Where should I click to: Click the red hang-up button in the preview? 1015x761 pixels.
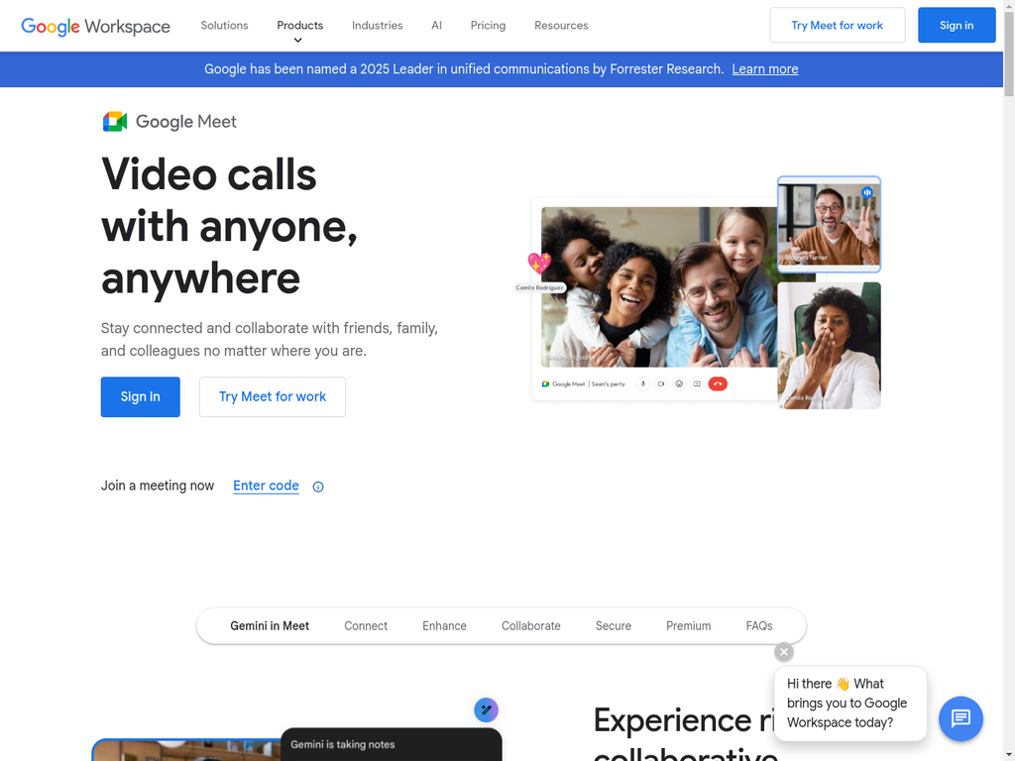click(x=718, y=383)
